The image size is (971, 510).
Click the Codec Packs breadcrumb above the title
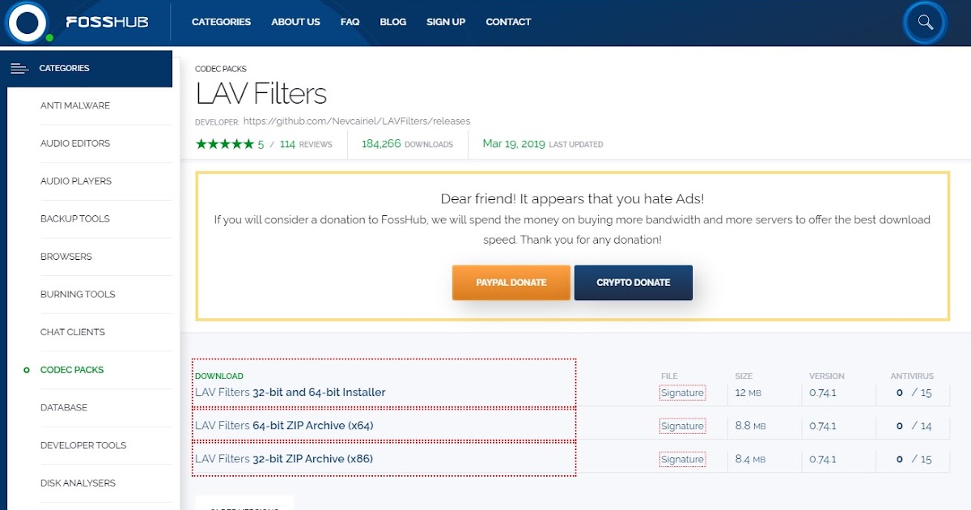221,70
